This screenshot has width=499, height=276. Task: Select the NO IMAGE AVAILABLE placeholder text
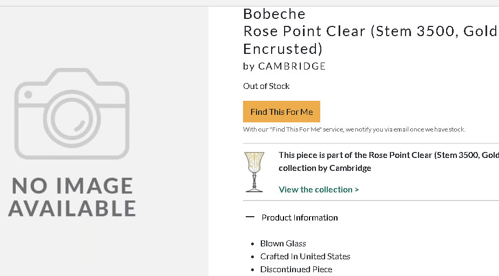72,197
